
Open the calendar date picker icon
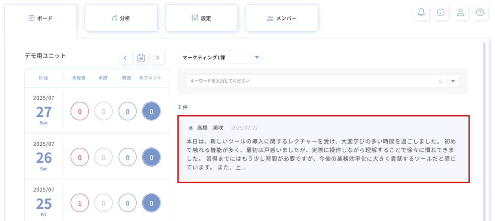[141, 58]
